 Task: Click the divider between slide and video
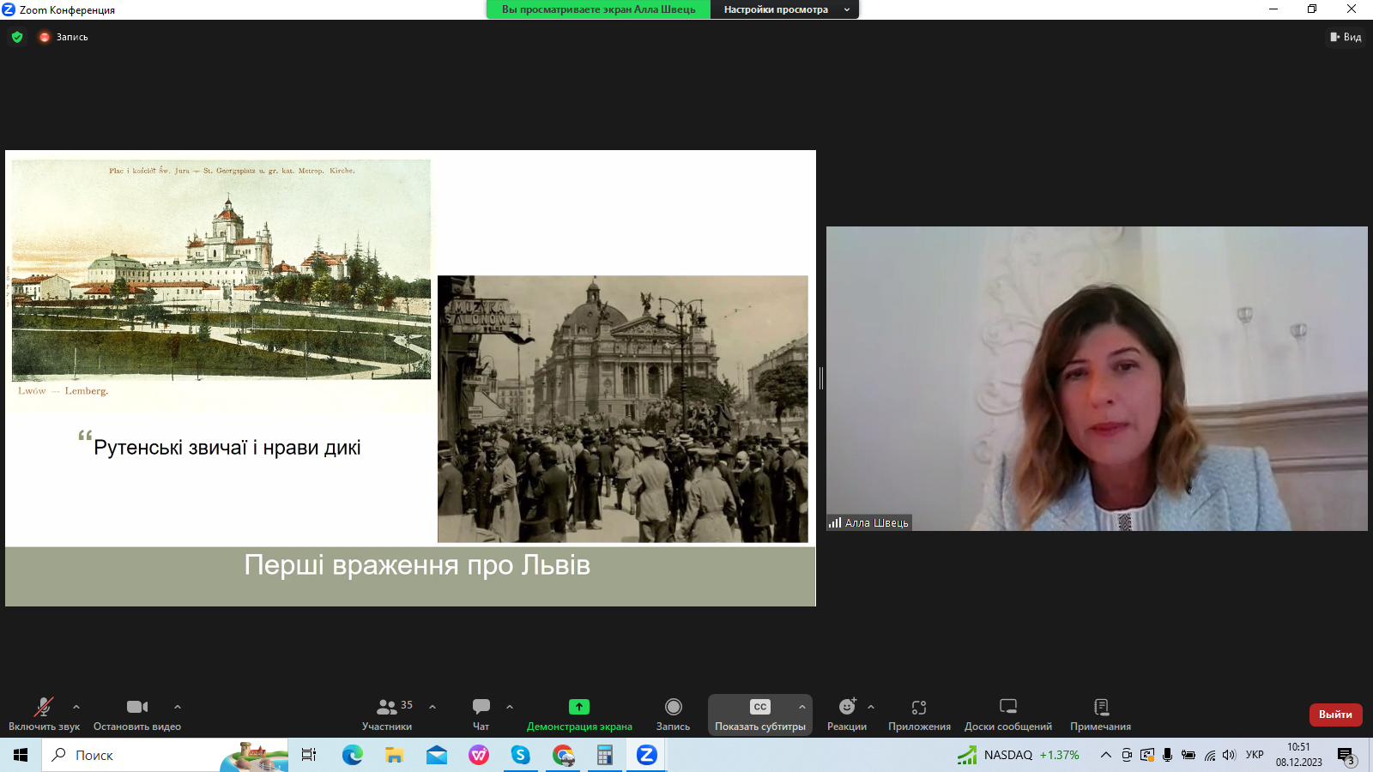(821, 378)
